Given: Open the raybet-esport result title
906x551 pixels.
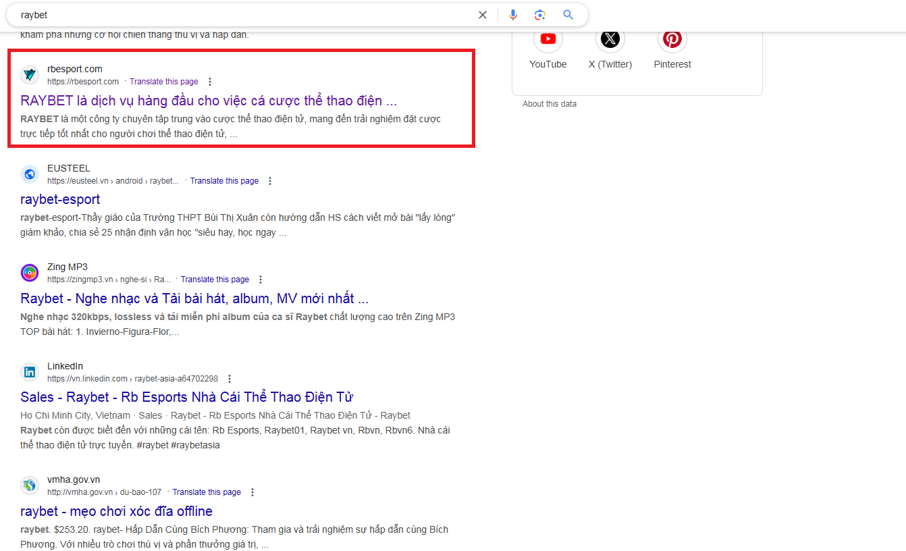Looking at the screenshot, I should tap(60, 199).
